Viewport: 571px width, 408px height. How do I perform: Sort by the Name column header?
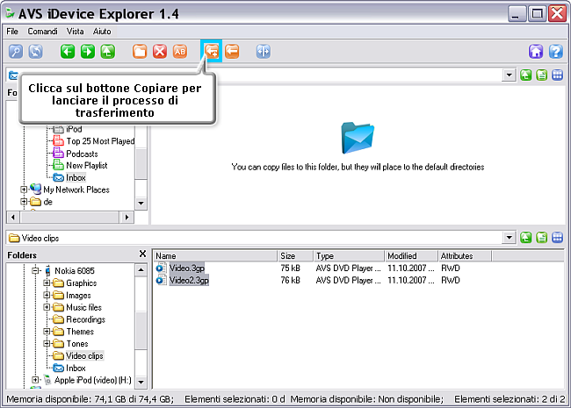click(x=215, y=256)
